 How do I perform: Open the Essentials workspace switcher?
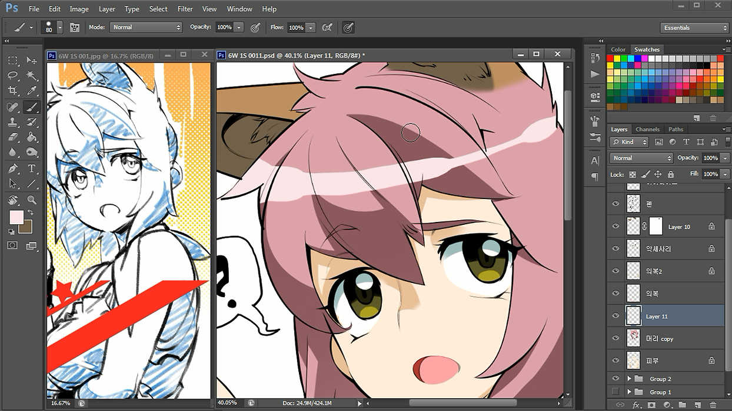pyautogui.click(x=694, y=28)
